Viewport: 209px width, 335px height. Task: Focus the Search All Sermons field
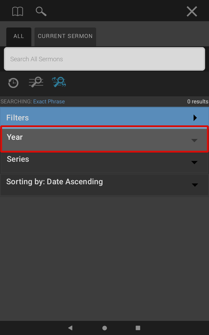[104, 59]
